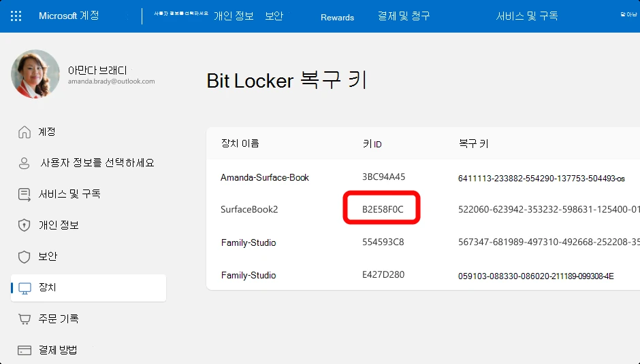640x364 pixels.
Task: Click recovery key starting 567347-681989
Action: point(549,242)
